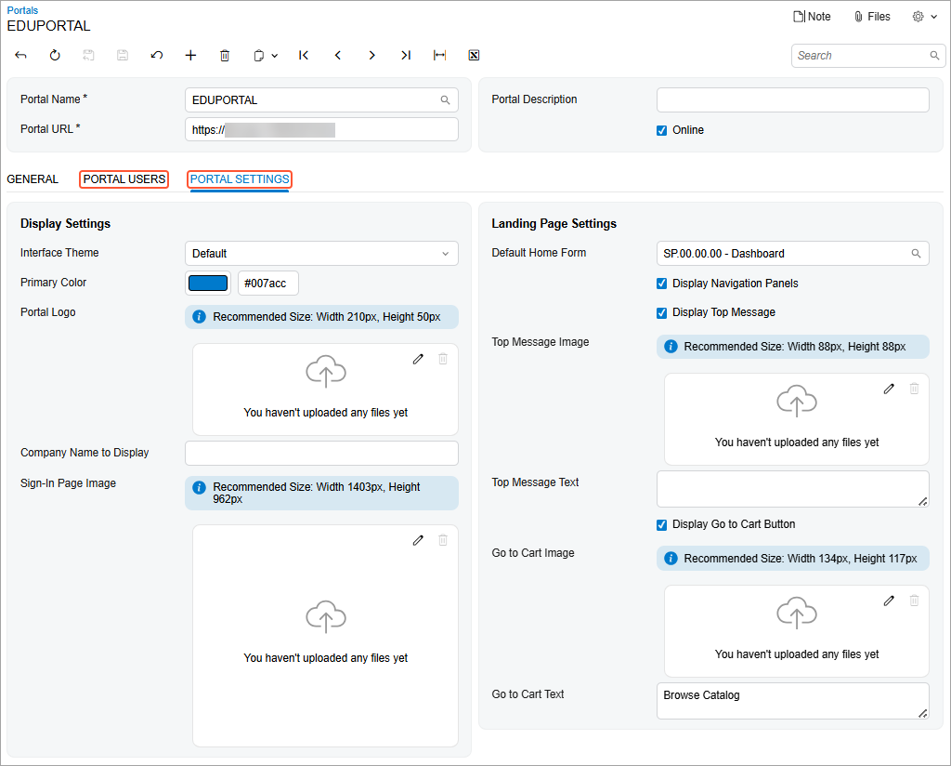Image resolution: width=951 pixels, height=766 pixels.
Task: Open the settings gear dropdown menu
Action: click(x=924, y=17)
